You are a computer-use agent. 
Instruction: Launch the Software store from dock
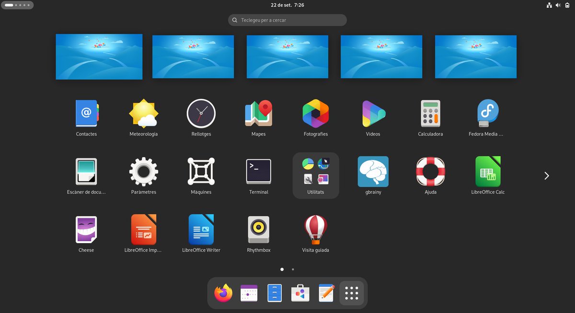coord(300,293)
